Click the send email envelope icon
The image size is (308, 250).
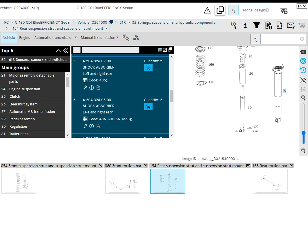pyautogui.click(x=291, y=25)
